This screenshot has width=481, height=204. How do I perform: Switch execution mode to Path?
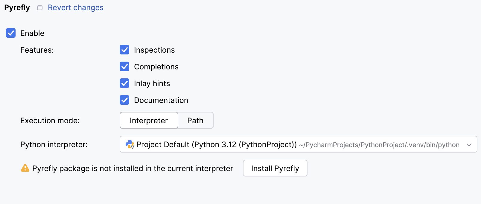click(x=195, y=120)
